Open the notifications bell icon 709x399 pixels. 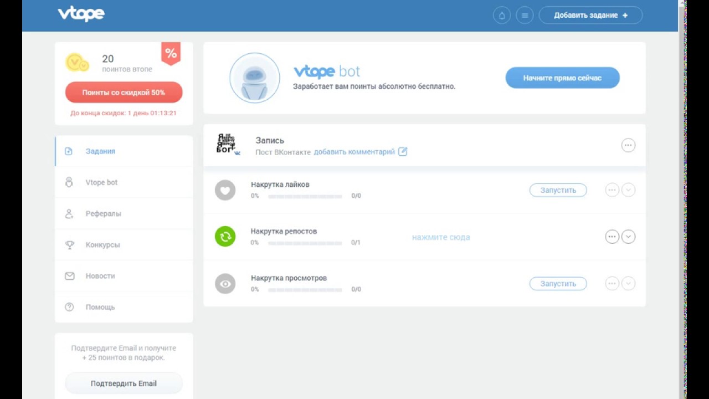pyautogui.click(x=502, y=16)
